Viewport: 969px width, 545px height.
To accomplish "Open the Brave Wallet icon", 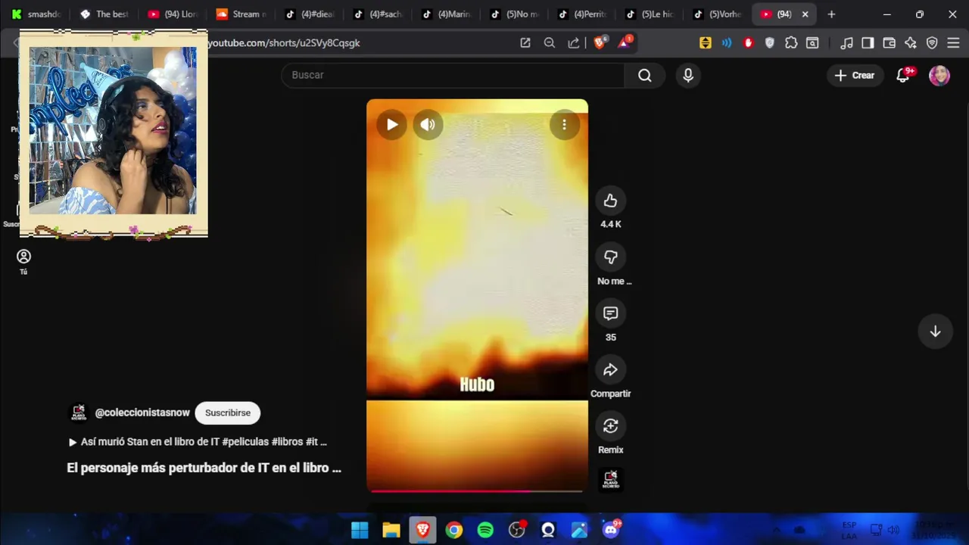I will point(889,43).
